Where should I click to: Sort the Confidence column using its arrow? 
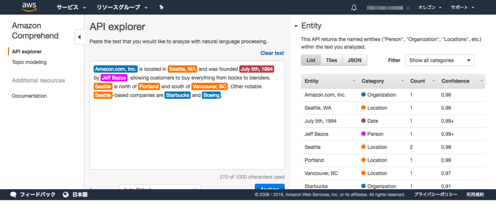[481, 81]
